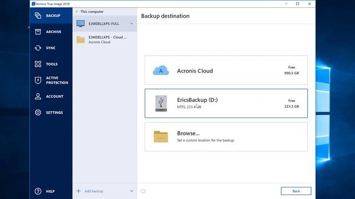
Task: Open the Settings gear icon
Action: point(38,112)
